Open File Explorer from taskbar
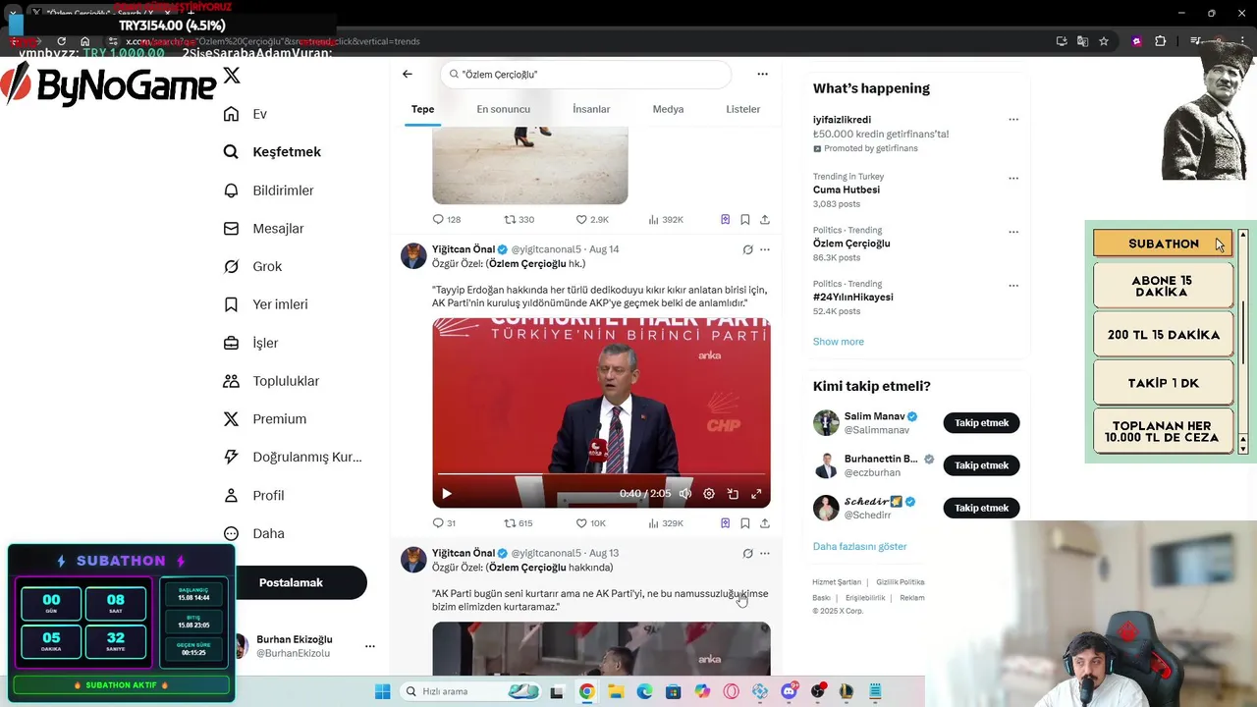The height and width of the screenshot is (707, 1257). (615, 691)
